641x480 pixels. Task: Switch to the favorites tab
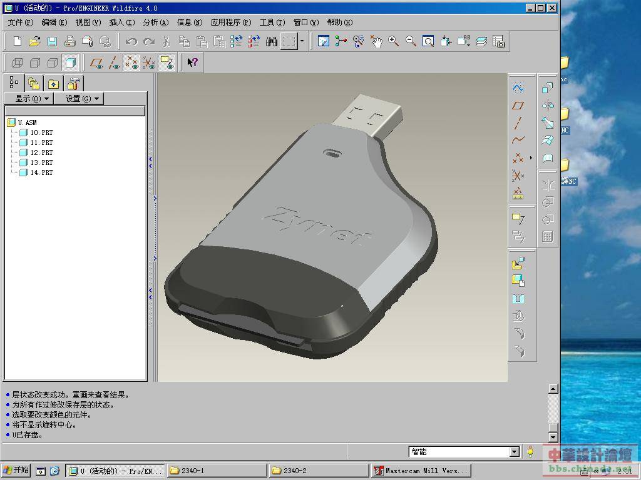click(x=54, y=83)
